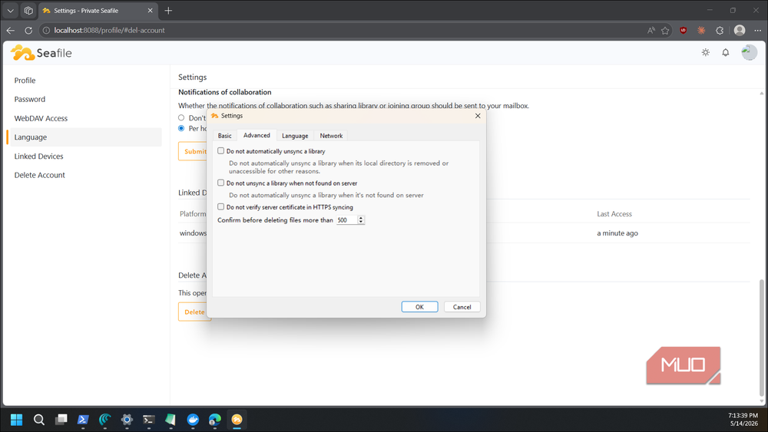Open the taskbar clock and date
Screen dimensions: 768x432
tap(743, 419)
